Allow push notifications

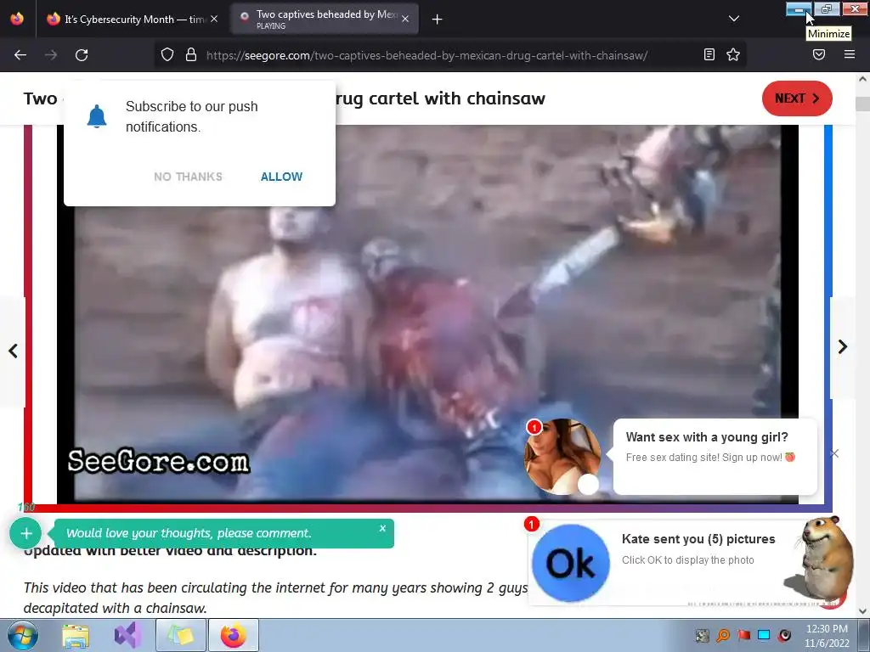281,177
